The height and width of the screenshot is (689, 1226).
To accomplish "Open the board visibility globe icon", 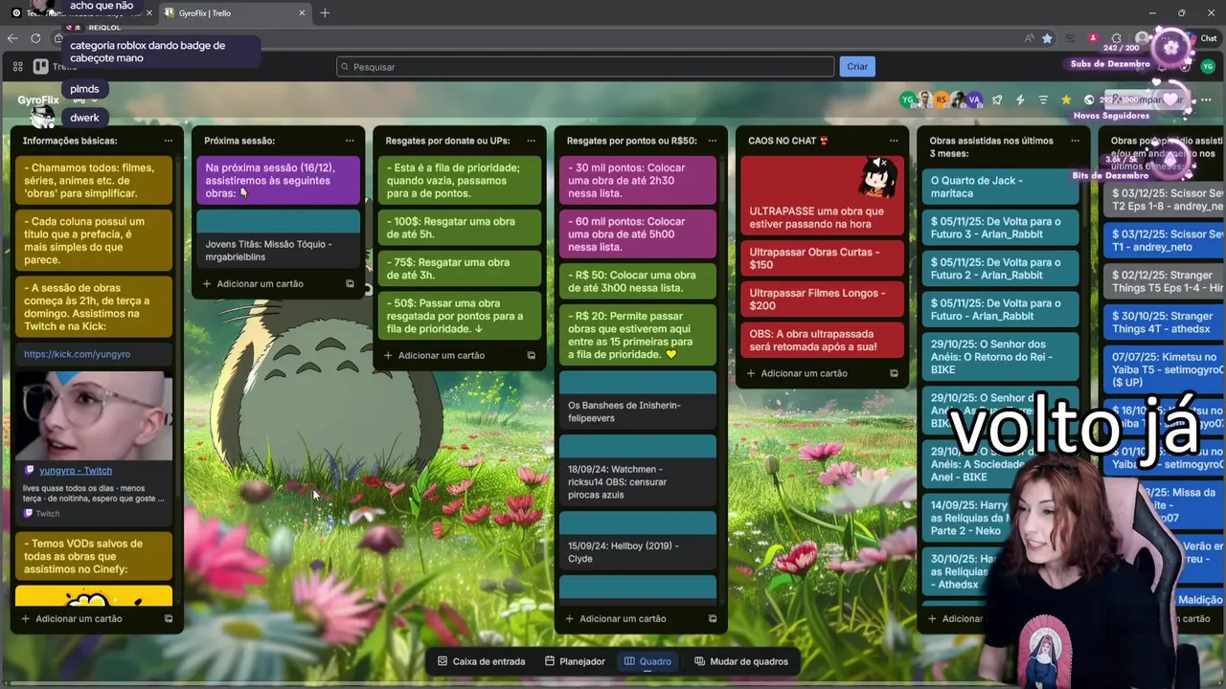I will tap(1089, 100).
